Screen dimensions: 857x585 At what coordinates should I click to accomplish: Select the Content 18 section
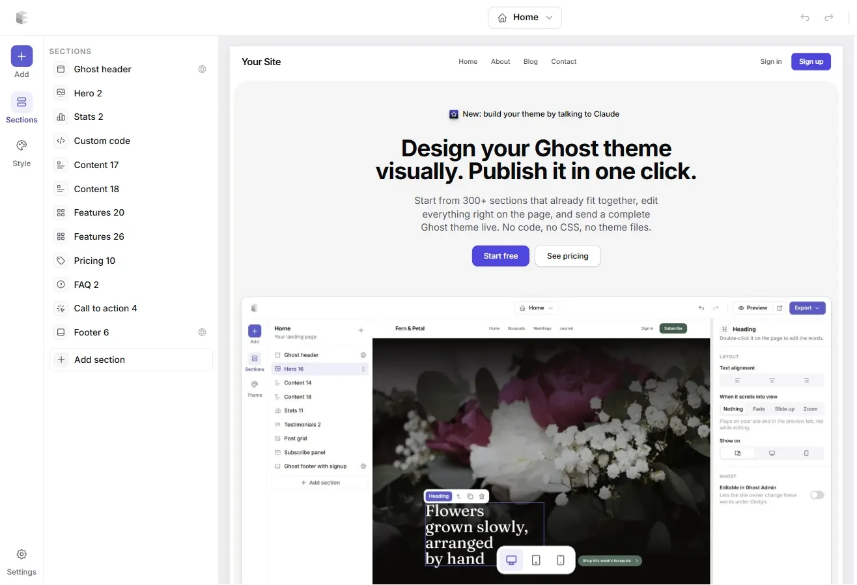pos(131,189)
